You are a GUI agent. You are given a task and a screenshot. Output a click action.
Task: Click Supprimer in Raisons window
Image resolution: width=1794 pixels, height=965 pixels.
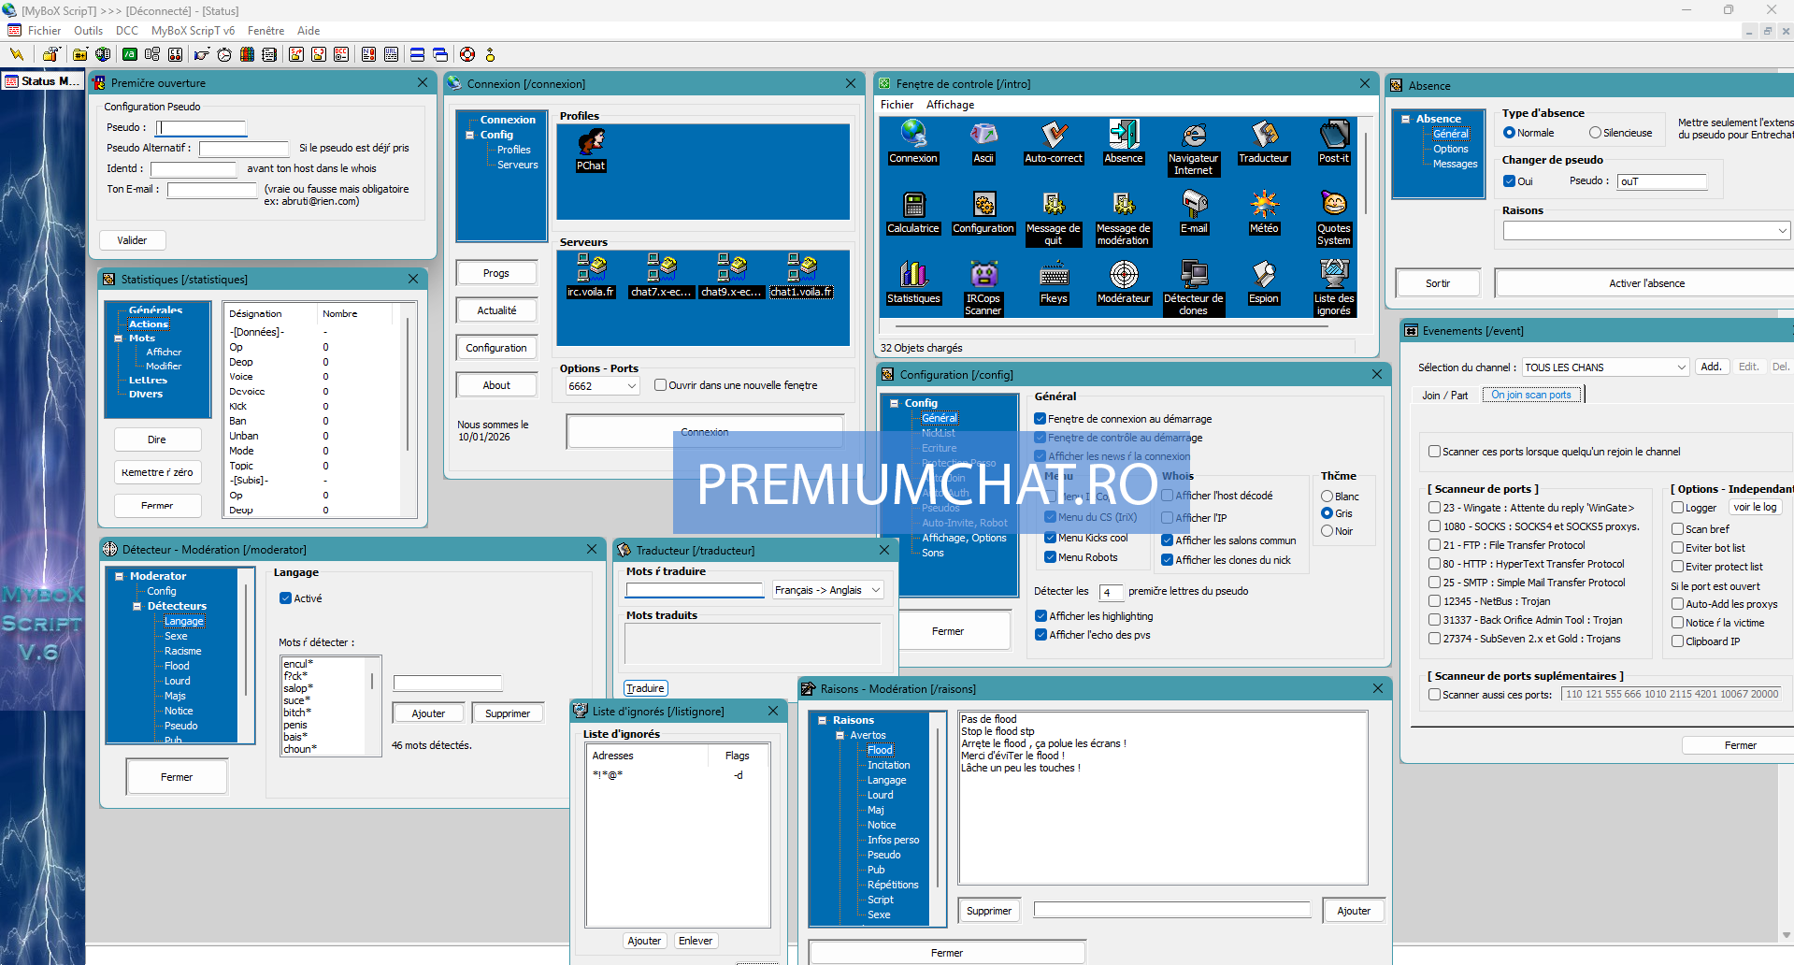(989, 911)
